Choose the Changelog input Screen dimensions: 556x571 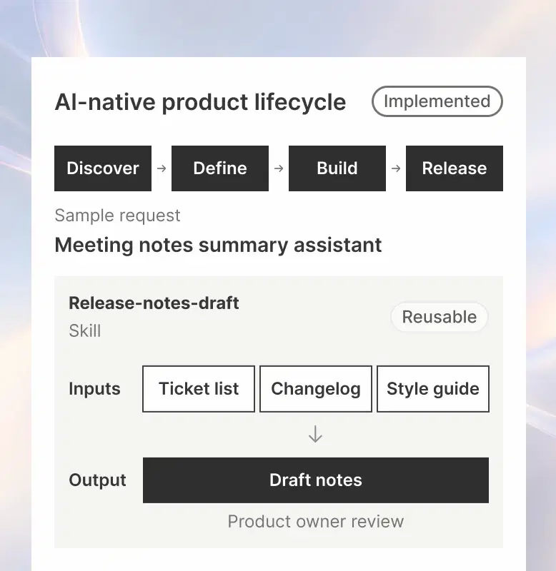coord(316,388)
